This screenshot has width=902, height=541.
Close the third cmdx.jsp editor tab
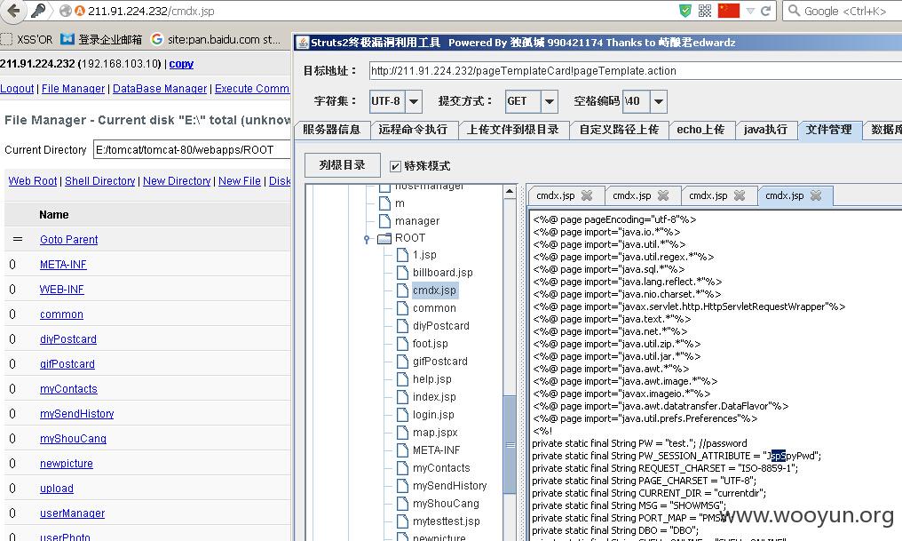(740, 195)
